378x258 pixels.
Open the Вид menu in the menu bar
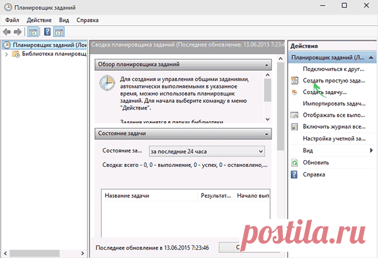point(64,20)
